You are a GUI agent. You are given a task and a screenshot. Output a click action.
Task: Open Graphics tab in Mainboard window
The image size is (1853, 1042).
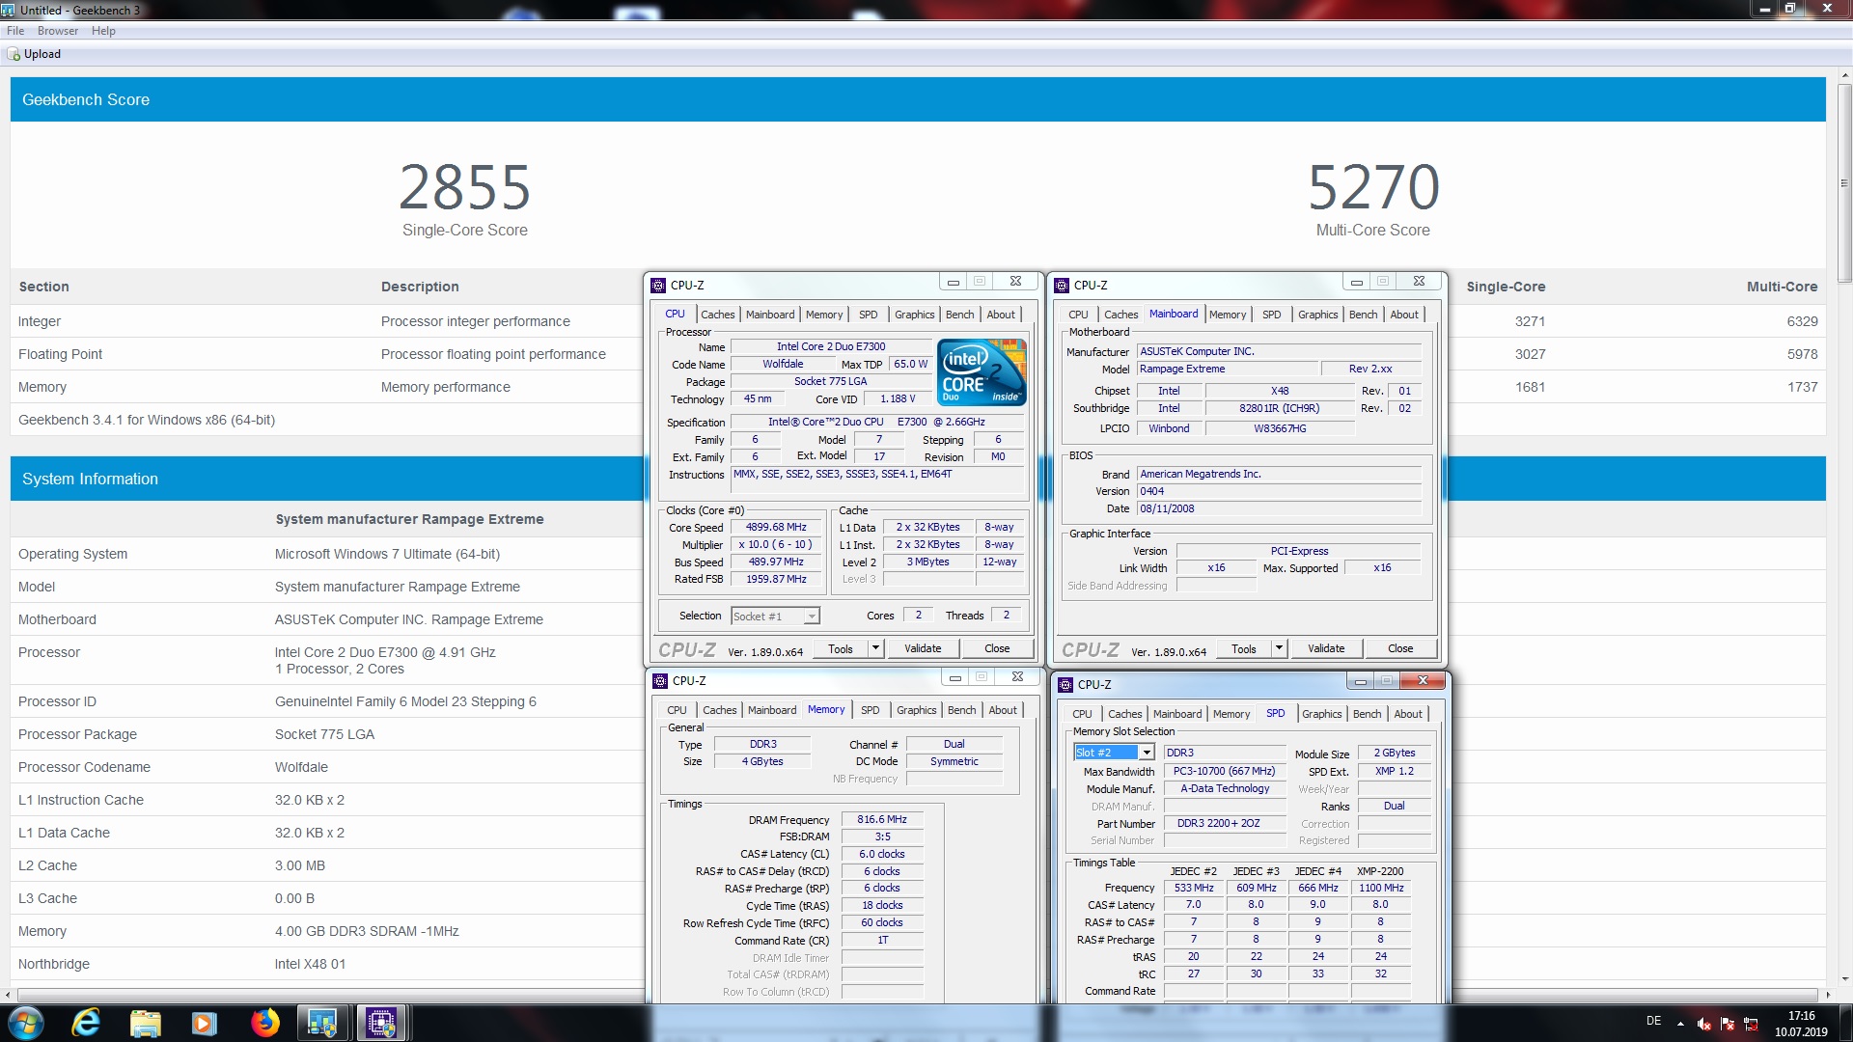(1317, 315)
